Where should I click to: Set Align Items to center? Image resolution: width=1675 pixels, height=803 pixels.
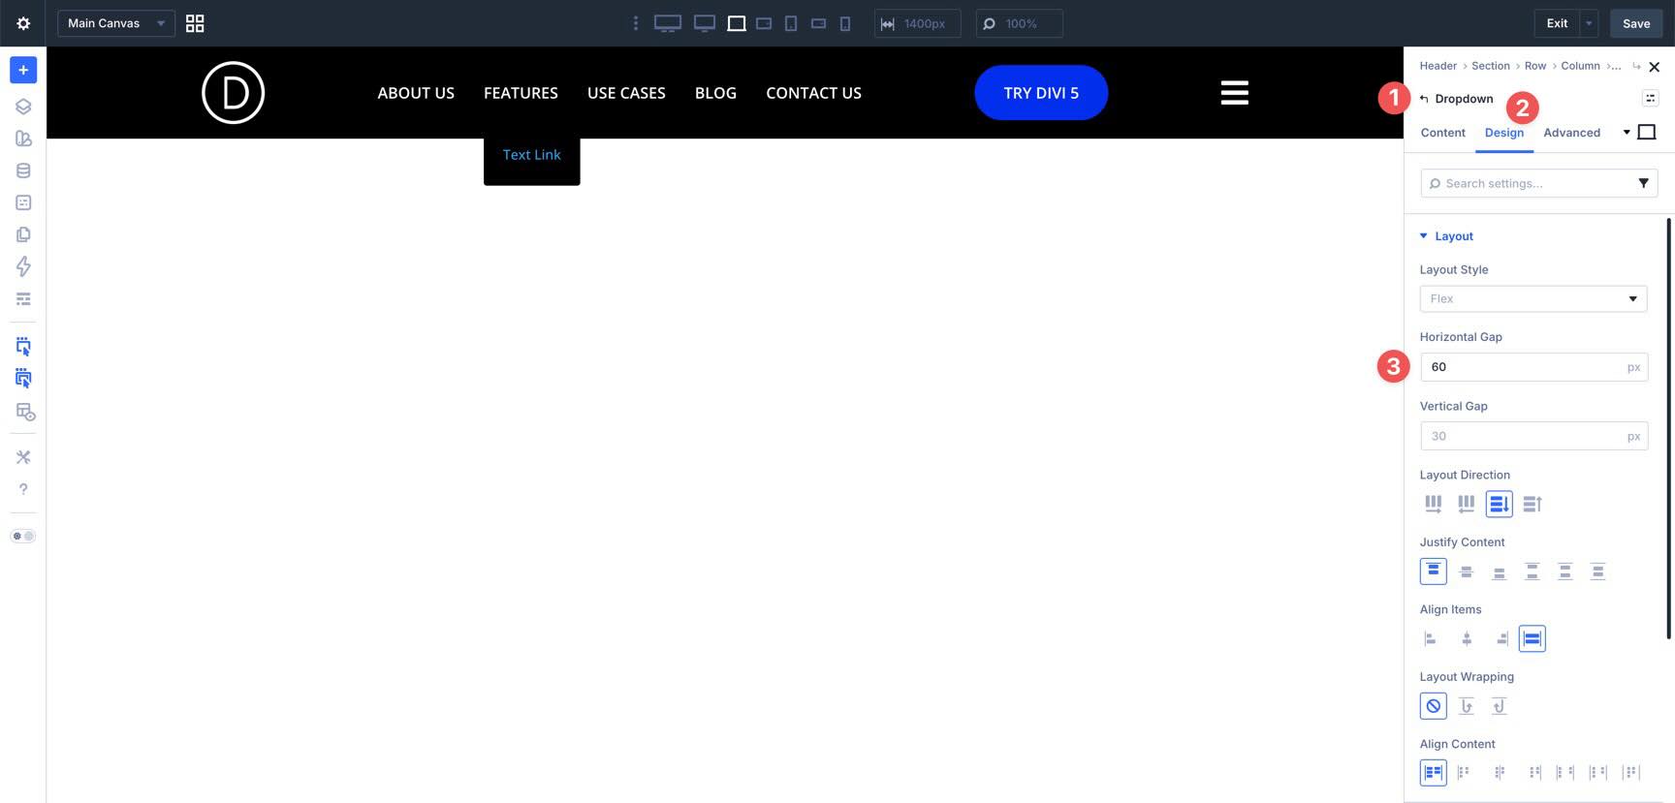pos(1466,638)
